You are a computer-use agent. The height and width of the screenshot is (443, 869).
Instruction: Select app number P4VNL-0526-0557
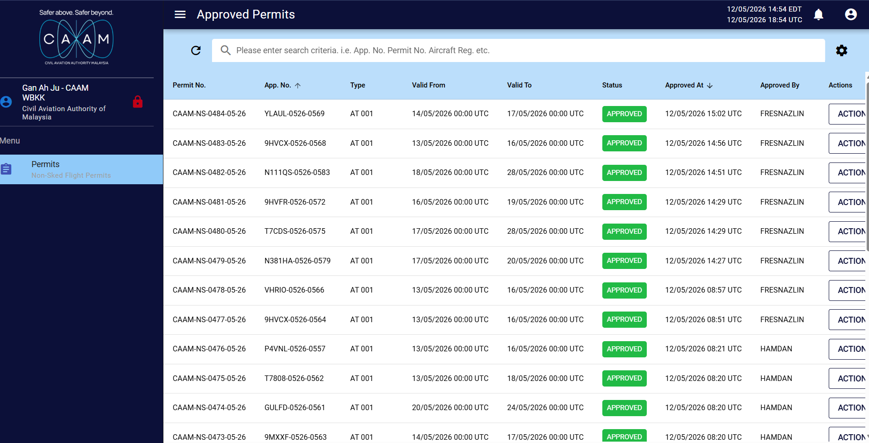tap(295, 349)
